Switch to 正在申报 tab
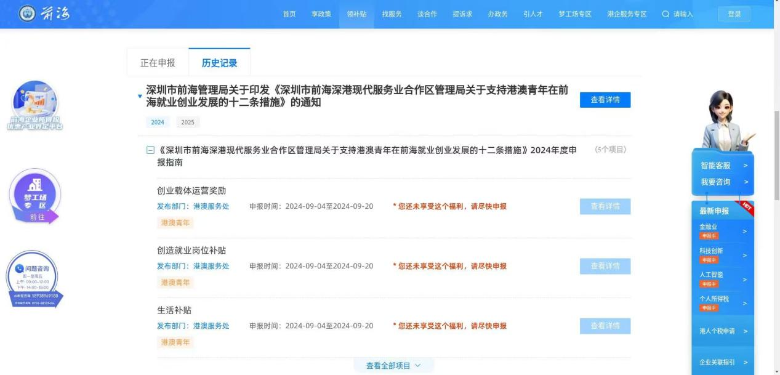 point(158,63)
